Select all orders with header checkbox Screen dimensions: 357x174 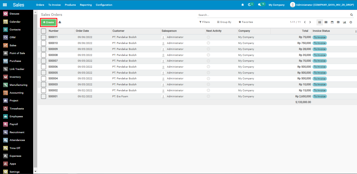[43, 31]
